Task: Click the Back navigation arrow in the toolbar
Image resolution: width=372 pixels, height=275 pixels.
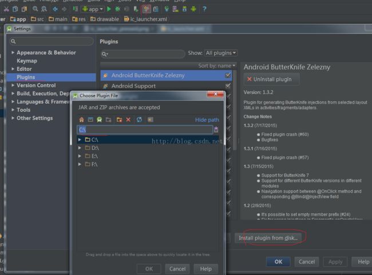Action: [x=56, y=9]
